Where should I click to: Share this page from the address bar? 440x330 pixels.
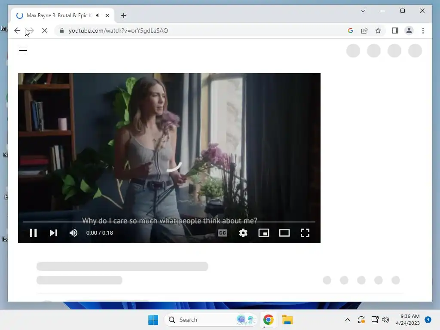(x=364, y=31)
